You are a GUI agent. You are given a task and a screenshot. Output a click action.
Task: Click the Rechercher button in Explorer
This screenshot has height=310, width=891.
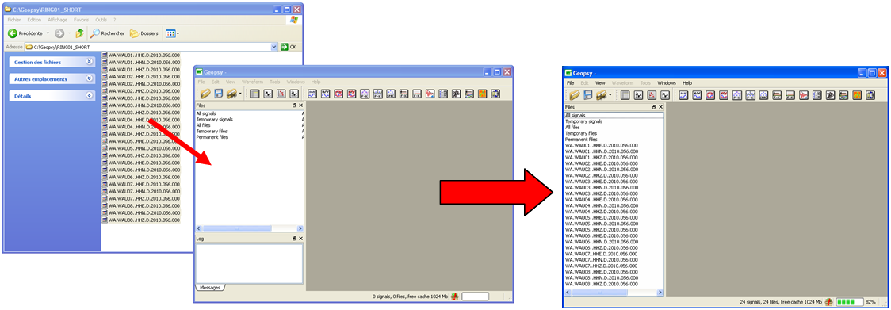(107, 33)
